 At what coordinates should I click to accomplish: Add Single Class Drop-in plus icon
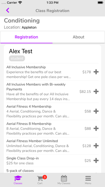(96, 160)
